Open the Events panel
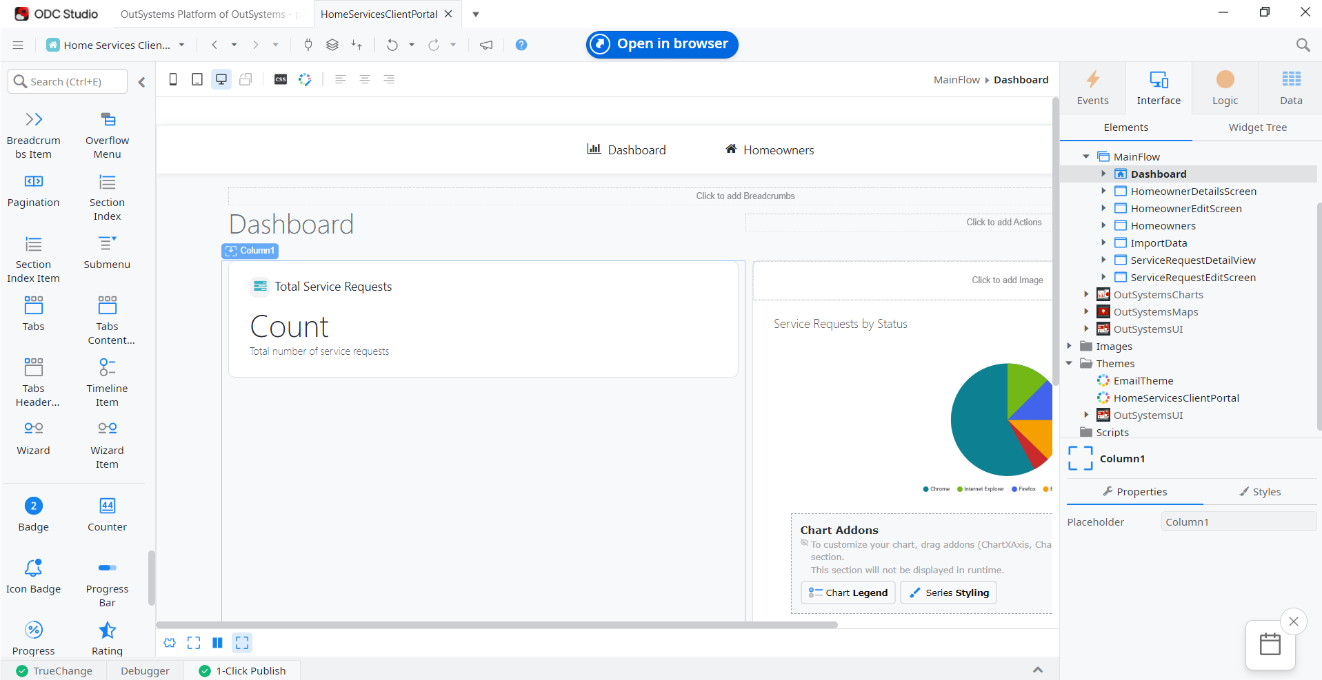The height and width of the screenshot is (680, 1322). (1092, 87)
